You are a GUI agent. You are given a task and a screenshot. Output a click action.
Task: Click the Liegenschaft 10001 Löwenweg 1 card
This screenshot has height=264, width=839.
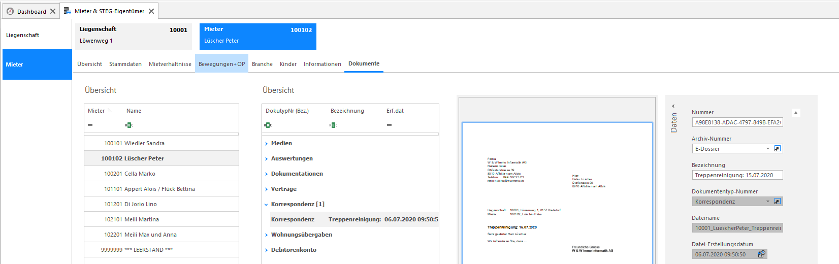point(134,37)
